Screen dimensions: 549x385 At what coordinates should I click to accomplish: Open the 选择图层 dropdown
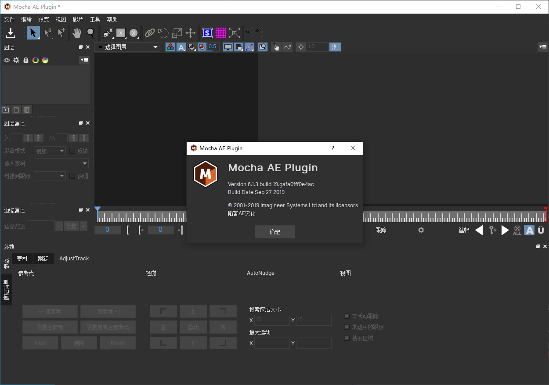pos(127,47)
